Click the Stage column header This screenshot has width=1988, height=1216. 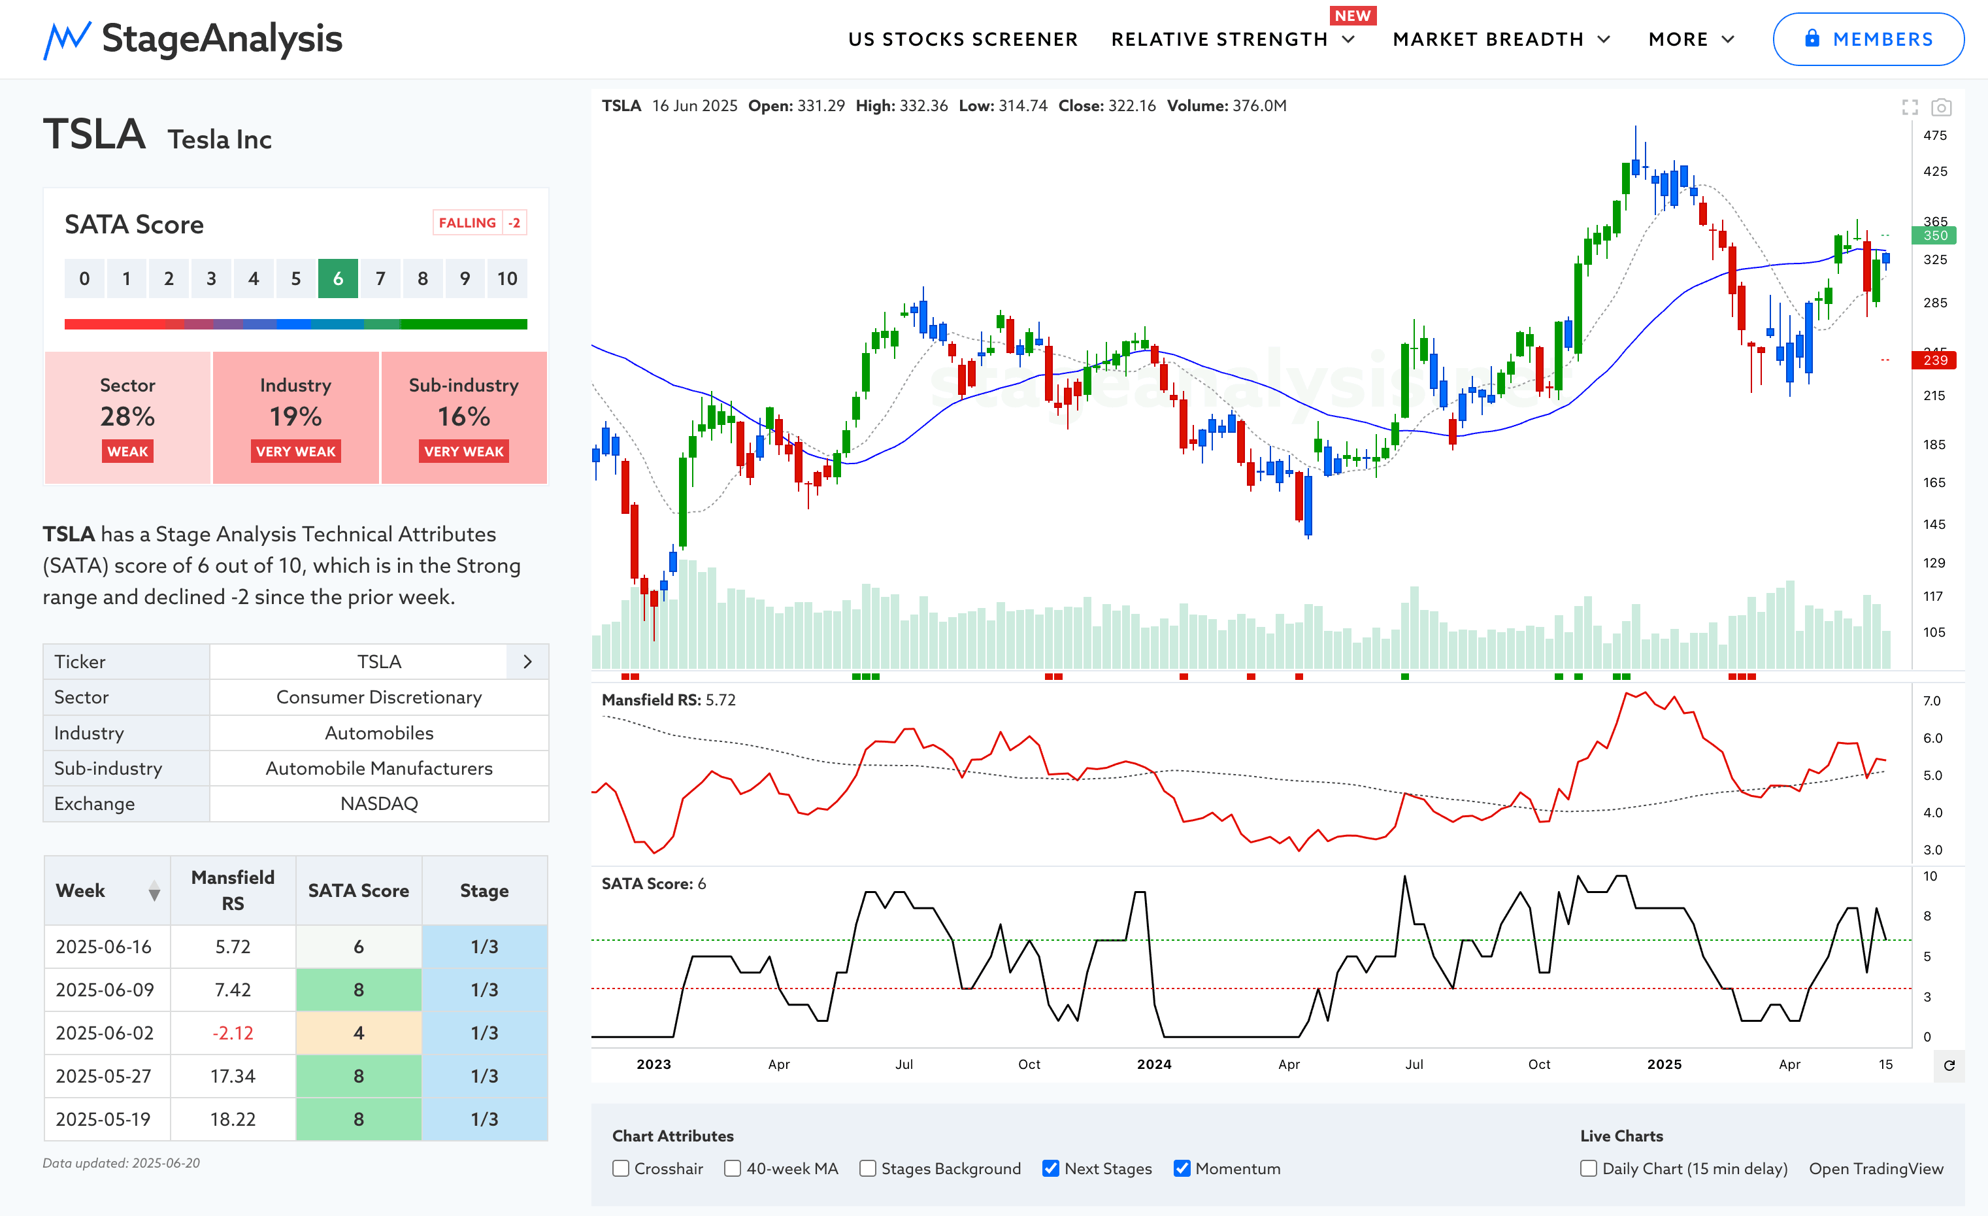point(484,891)
